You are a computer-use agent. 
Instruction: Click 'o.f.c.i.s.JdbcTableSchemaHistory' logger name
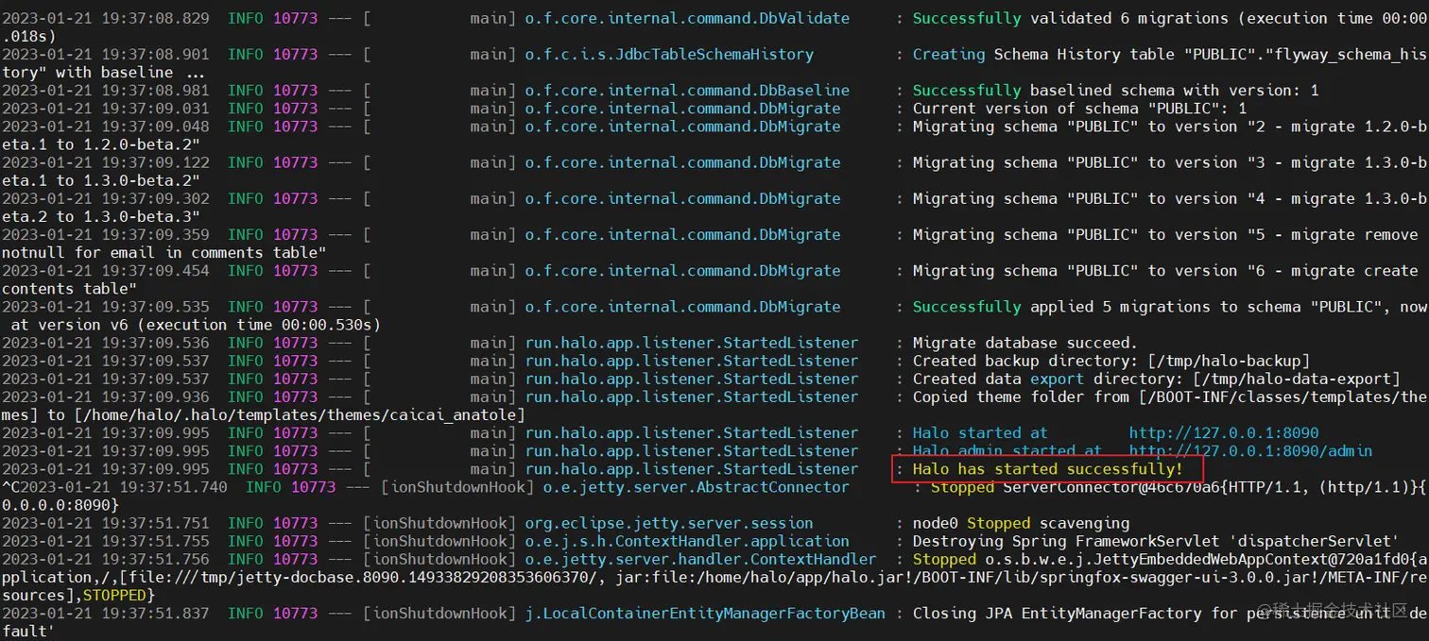[x=668, y=54]
